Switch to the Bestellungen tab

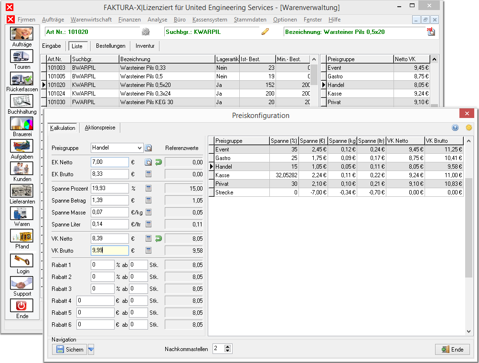coord(111,46)
